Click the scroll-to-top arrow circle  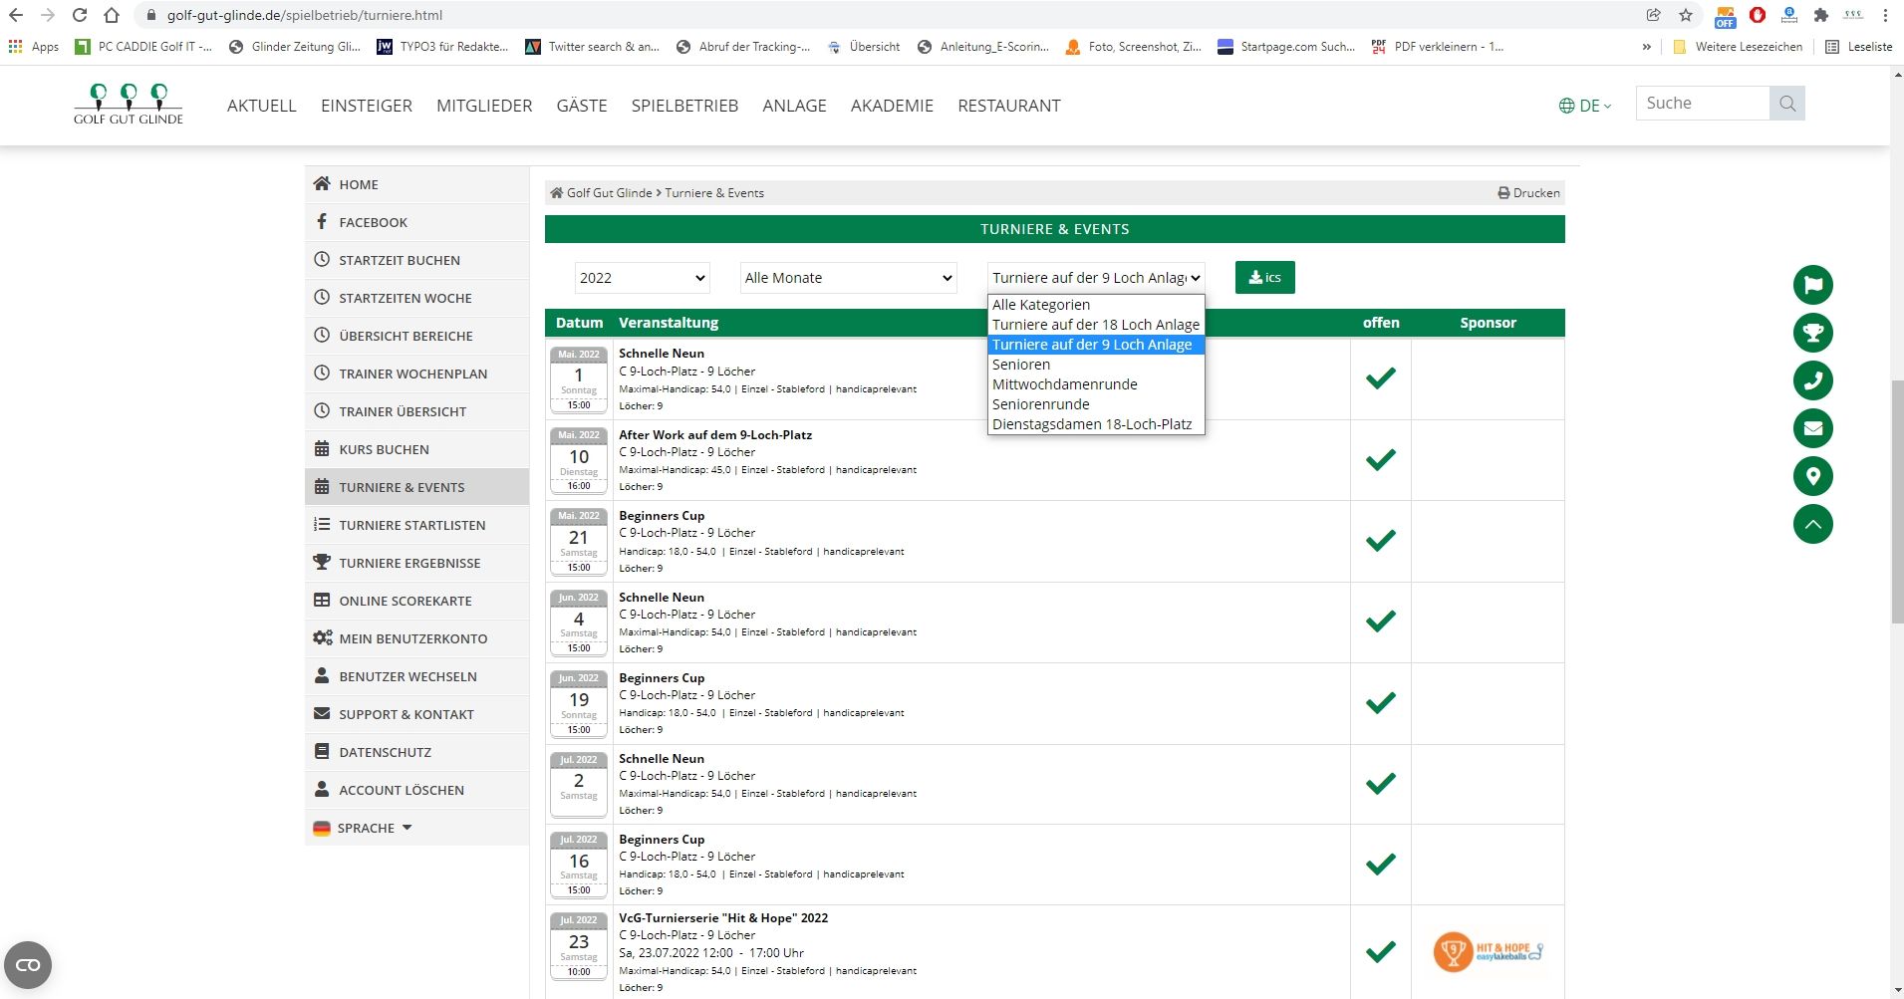tap(1812, 524)
